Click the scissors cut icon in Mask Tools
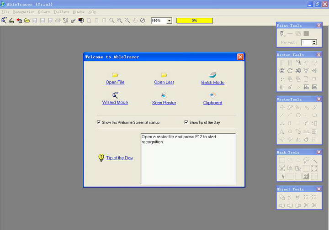329x230 pixels. [282, 168]
